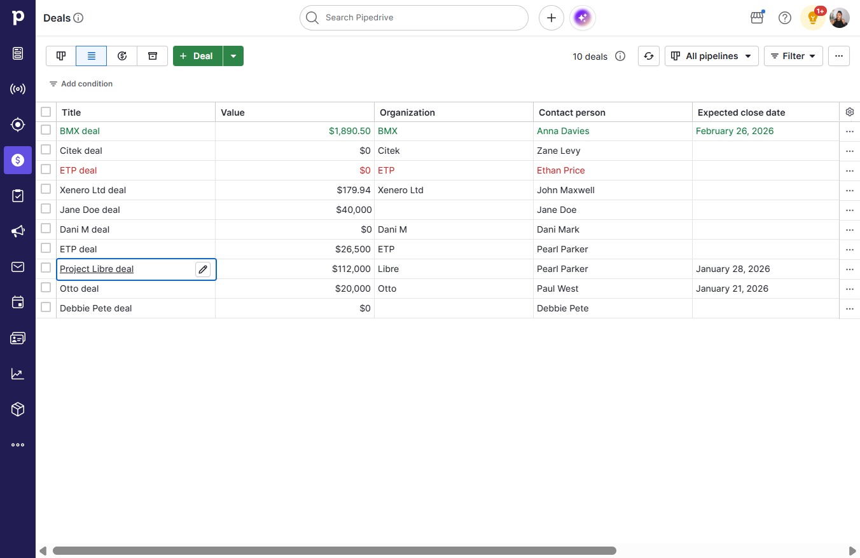Check the Project Libre deal checkbox
The image size is (860, 558).
[46, 268]
